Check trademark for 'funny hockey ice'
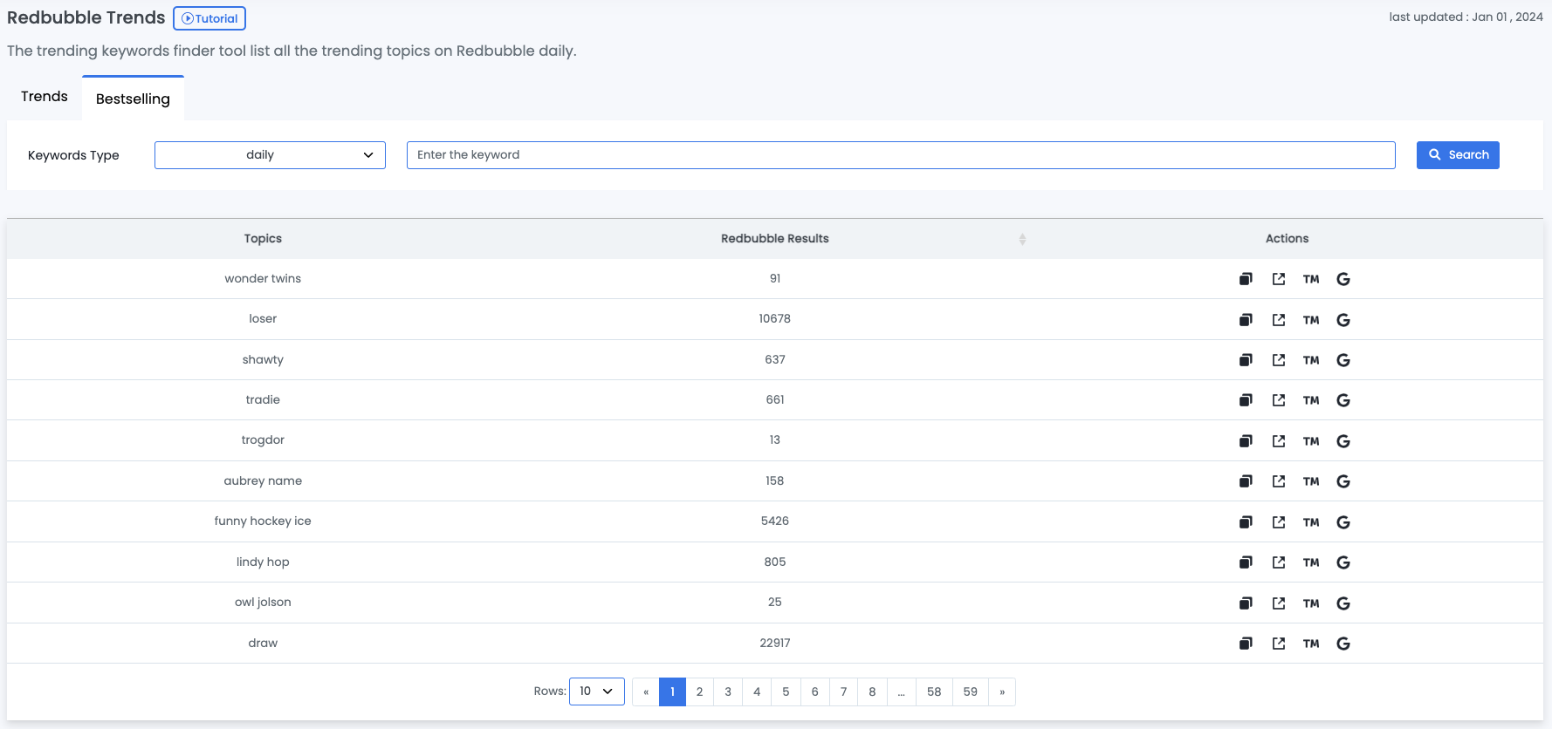The image size is (1552, 729). [x=1311, y=522]
